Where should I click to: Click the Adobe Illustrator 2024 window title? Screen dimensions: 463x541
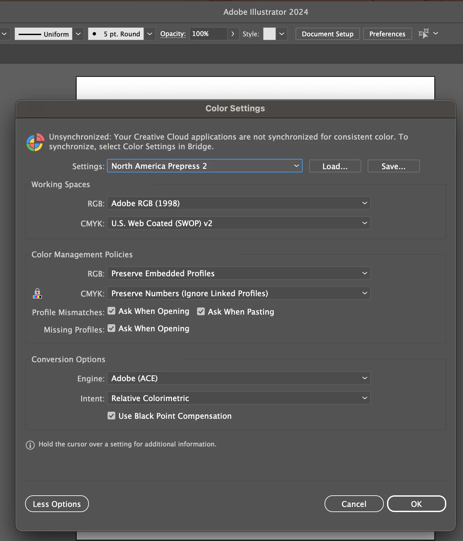(266, 12)
